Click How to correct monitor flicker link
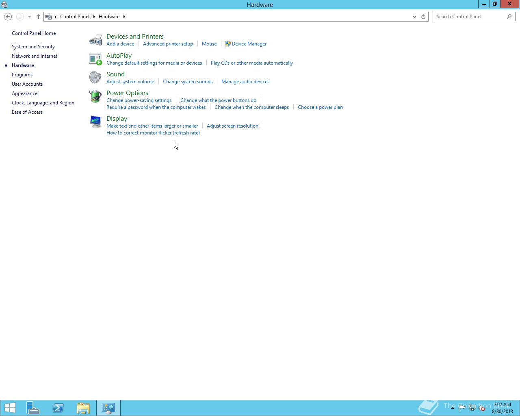Image resolution: width=520 pixels, height=416 pixels. 153,133
